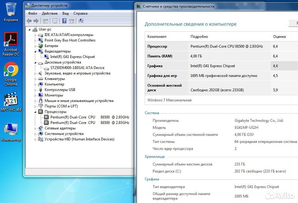The image size is (298, 203).
Task: Click the USB plug icon beside Контроллеры USB
Action: click(40, 90)
